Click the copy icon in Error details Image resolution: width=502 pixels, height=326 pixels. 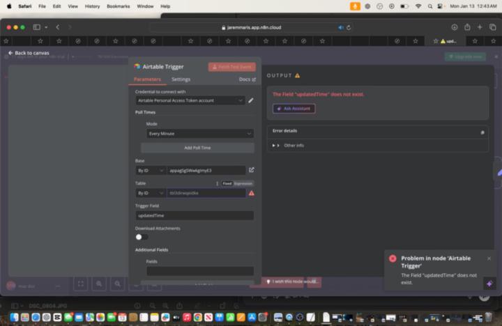(482, 132)
